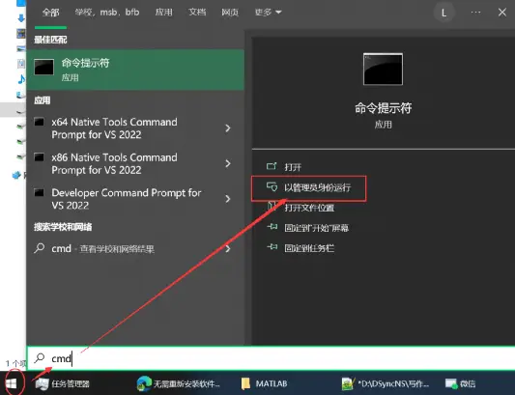The height and width of the screenshot is (395, 515).
Task: Click the music note icon in Explorer sidebar
Action: [x=21, y=79]
